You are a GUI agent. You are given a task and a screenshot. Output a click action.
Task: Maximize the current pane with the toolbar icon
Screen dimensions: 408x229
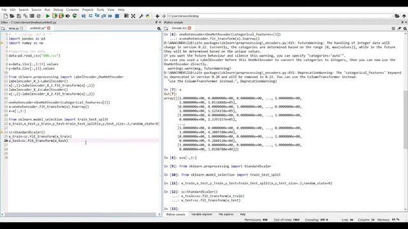[x=126, y=16]
